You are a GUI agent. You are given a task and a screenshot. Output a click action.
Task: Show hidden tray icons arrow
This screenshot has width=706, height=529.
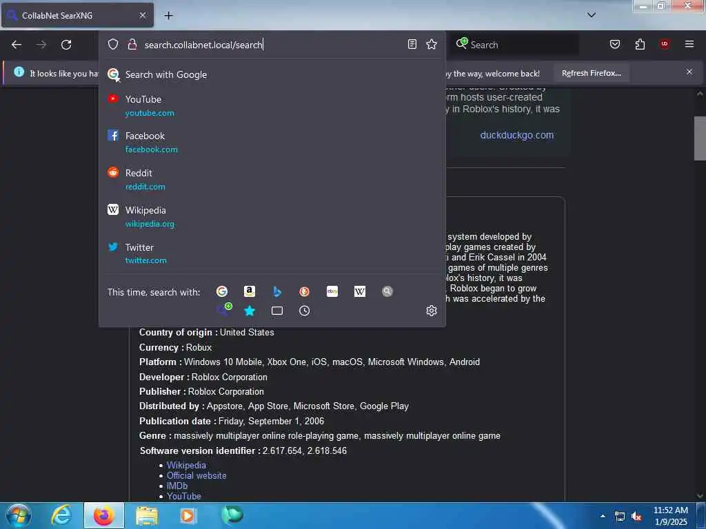603,516
